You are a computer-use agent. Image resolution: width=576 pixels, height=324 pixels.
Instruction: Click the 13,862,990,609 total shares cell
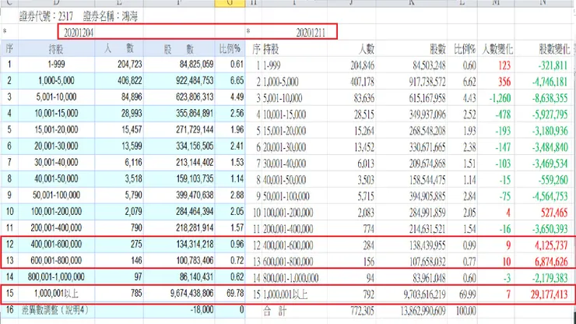423,311
